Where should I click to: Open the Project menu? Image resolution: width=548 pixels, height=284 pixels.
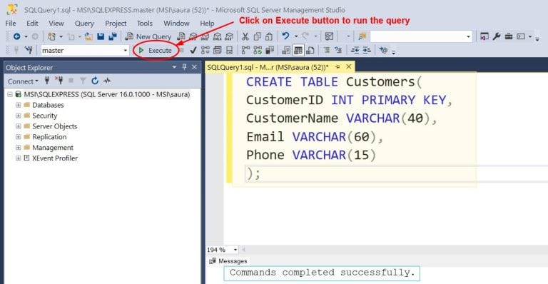coord(116,24)
